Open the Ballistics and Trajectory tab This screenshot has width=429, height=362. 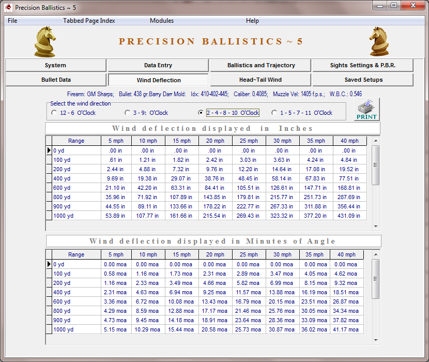[x=261, y=65]
